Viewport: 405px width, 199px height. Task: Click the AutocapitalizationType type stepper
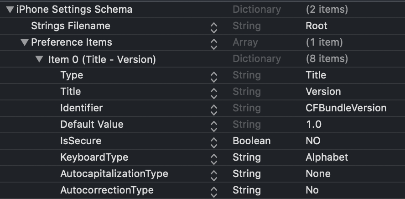tap(214, 174)
